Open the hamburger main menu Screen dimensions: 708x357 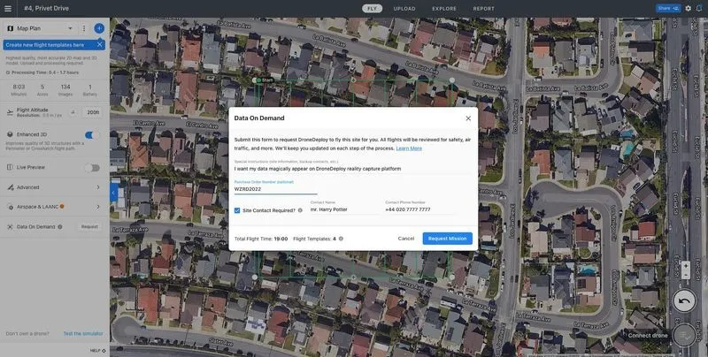(x=8, y=9)
